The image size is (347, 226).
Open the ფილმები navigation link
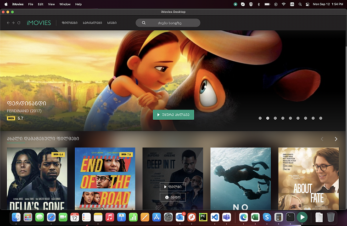tap(69, 23)
